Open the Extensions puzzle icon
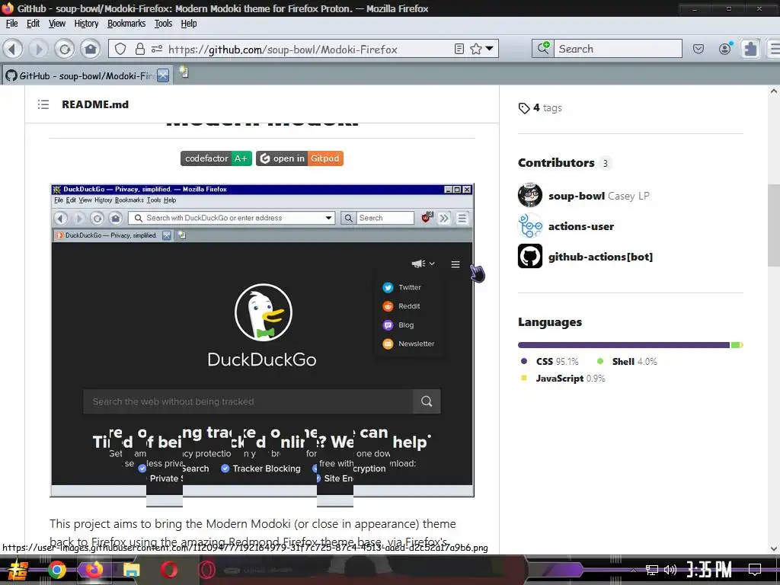 point(750,49)
